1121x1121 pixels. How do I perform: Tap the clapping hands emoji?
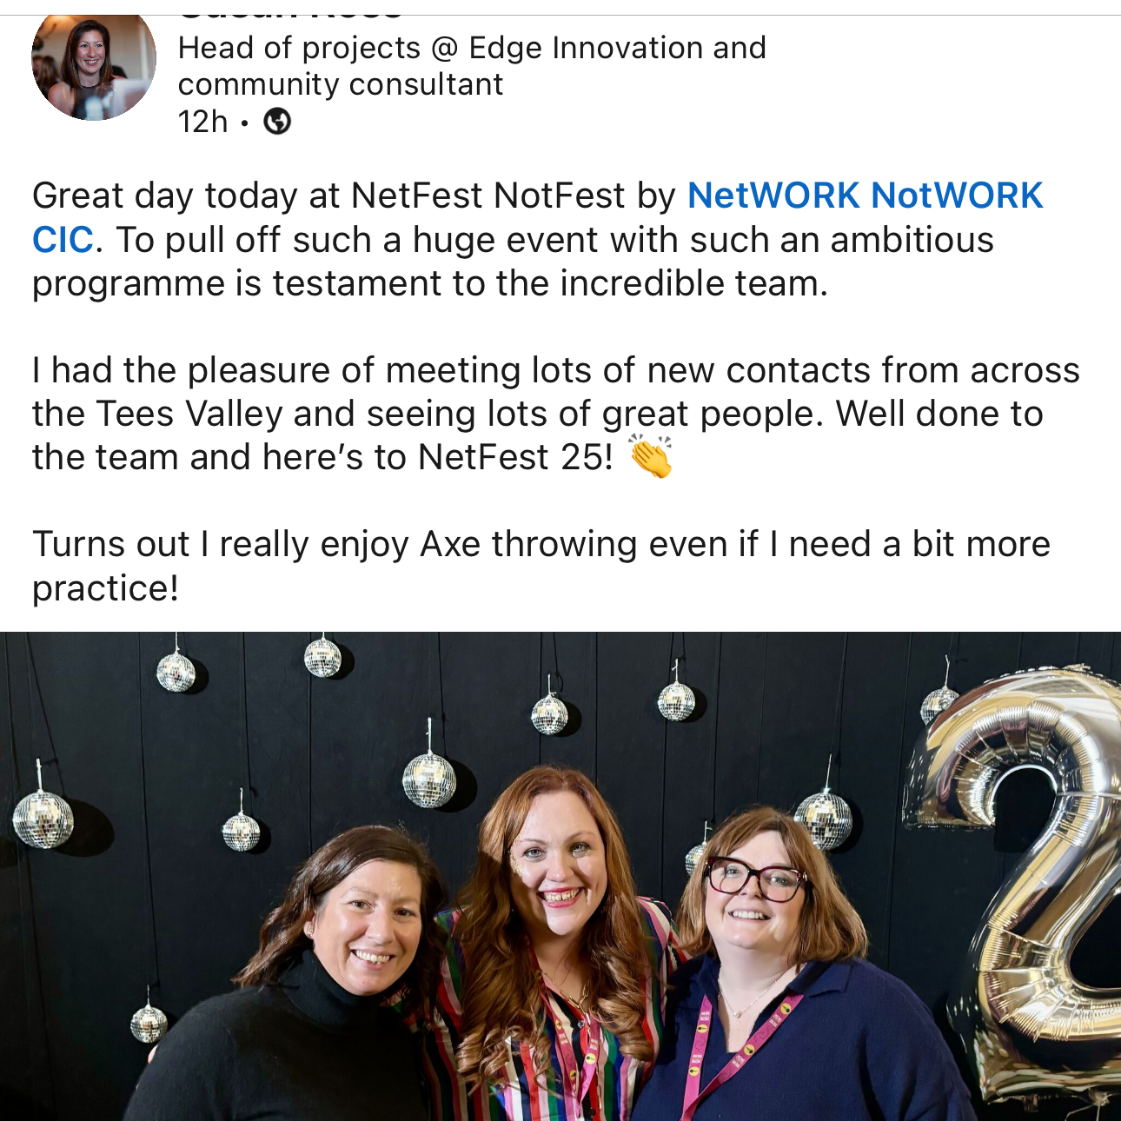click(650, 456)
